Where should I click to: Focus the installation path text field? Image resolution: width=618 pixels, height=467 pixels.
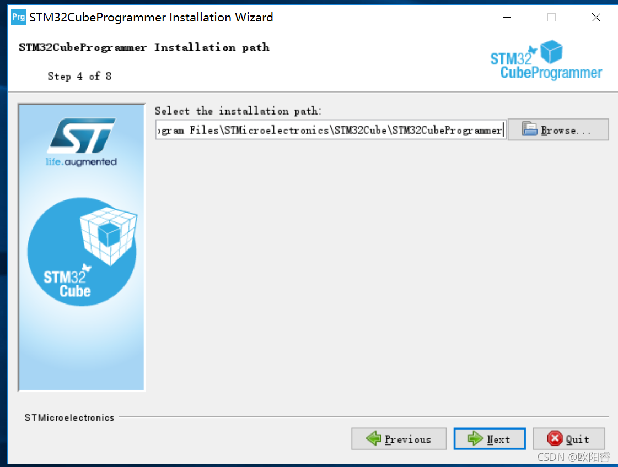coord(331,130)
